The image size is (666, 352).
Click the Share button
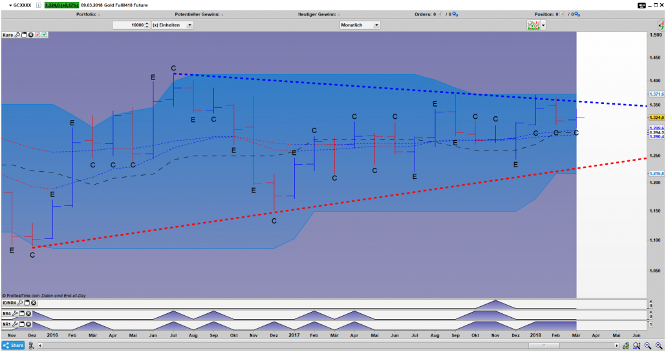(13, 345)
